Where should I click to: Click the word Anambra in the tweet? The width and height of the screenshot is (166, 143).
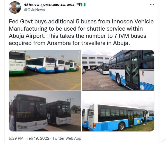pos(59,43)
